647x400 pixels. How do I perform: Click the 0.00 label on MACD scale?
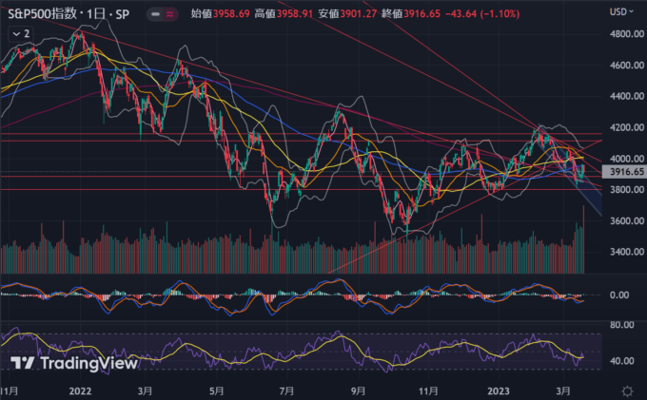coord(620,295)
